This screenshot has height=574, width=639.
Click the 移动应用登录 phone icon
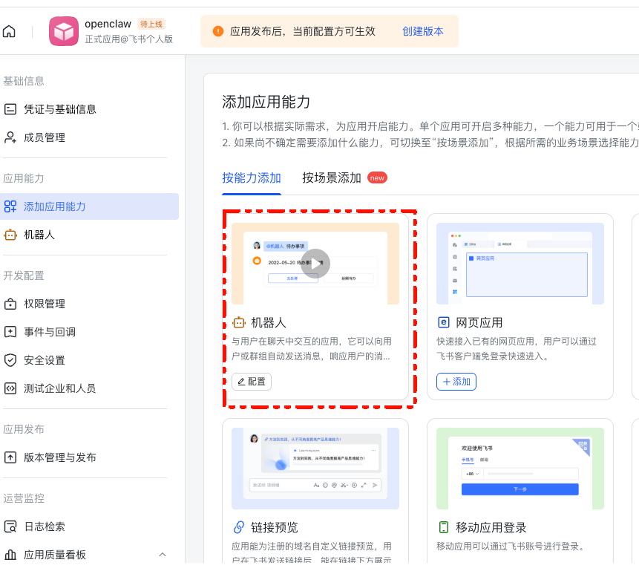pos(443,527)
